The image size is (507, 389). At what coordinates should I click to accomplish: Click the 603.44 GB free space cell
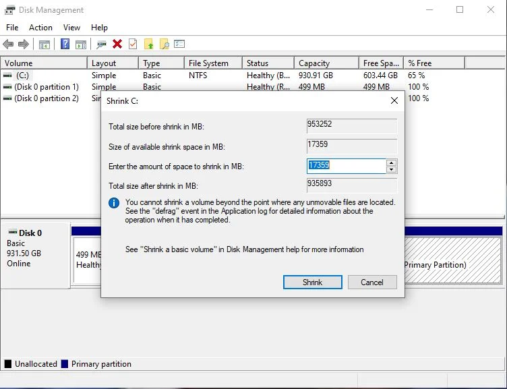tap(380, 76)
